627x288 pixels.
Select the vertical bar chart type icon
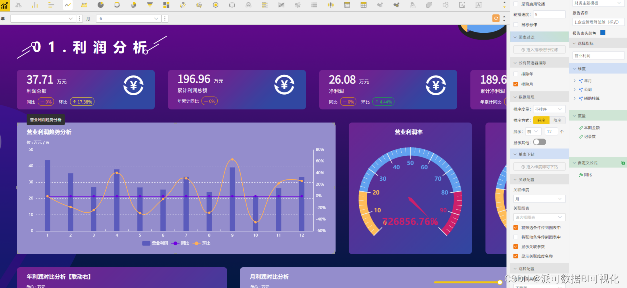click(35, 5)
